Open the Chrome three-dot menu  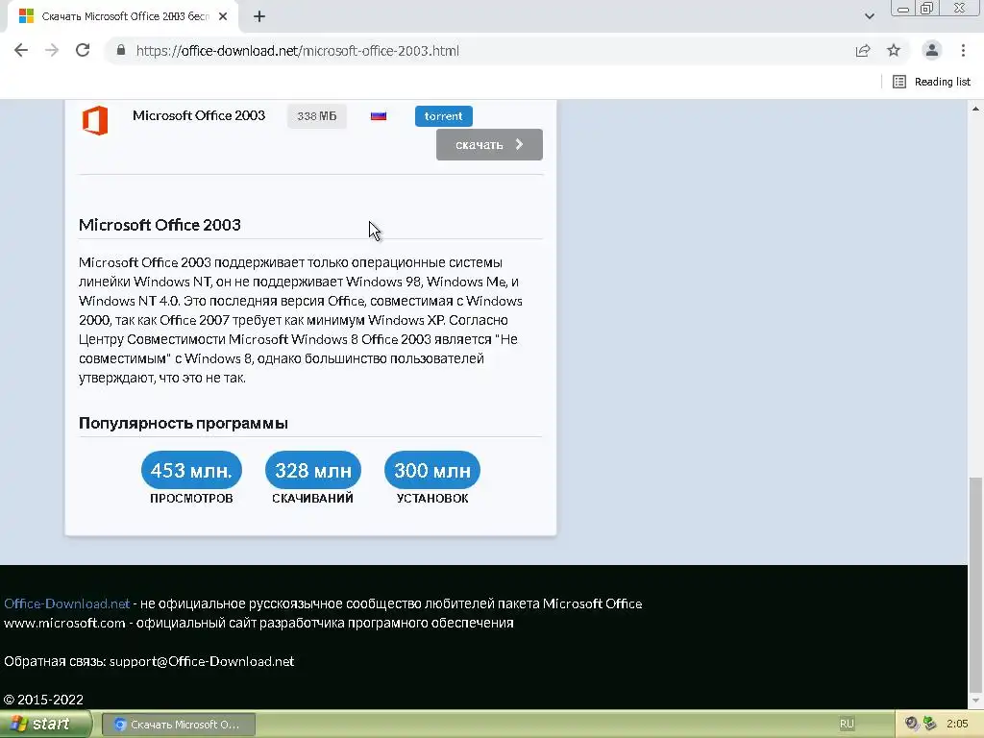pyautogui.click(x=963, y=51)
